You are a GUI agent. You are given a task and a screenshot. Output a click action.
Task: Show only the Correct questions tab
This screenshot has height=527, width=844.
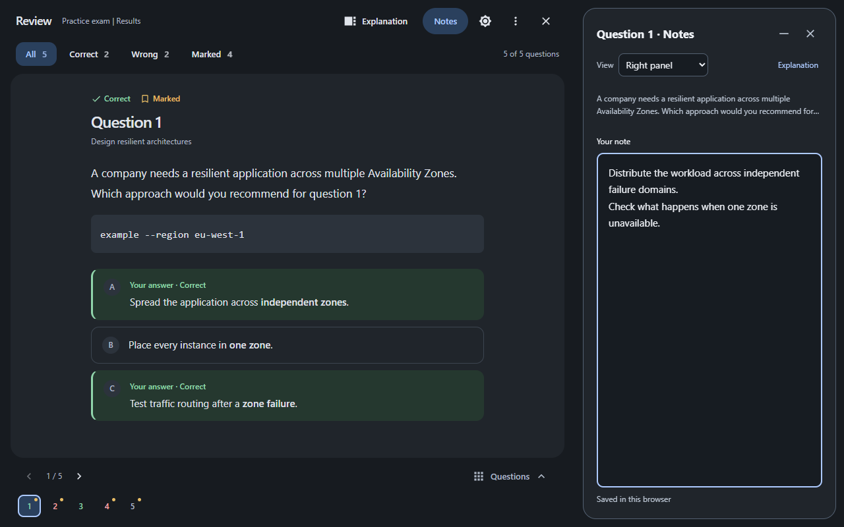89,54
